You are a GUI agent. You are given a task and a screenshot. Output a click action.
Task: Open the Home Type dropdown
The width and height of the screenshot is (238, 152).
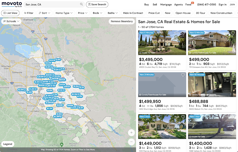click(64, 13)
